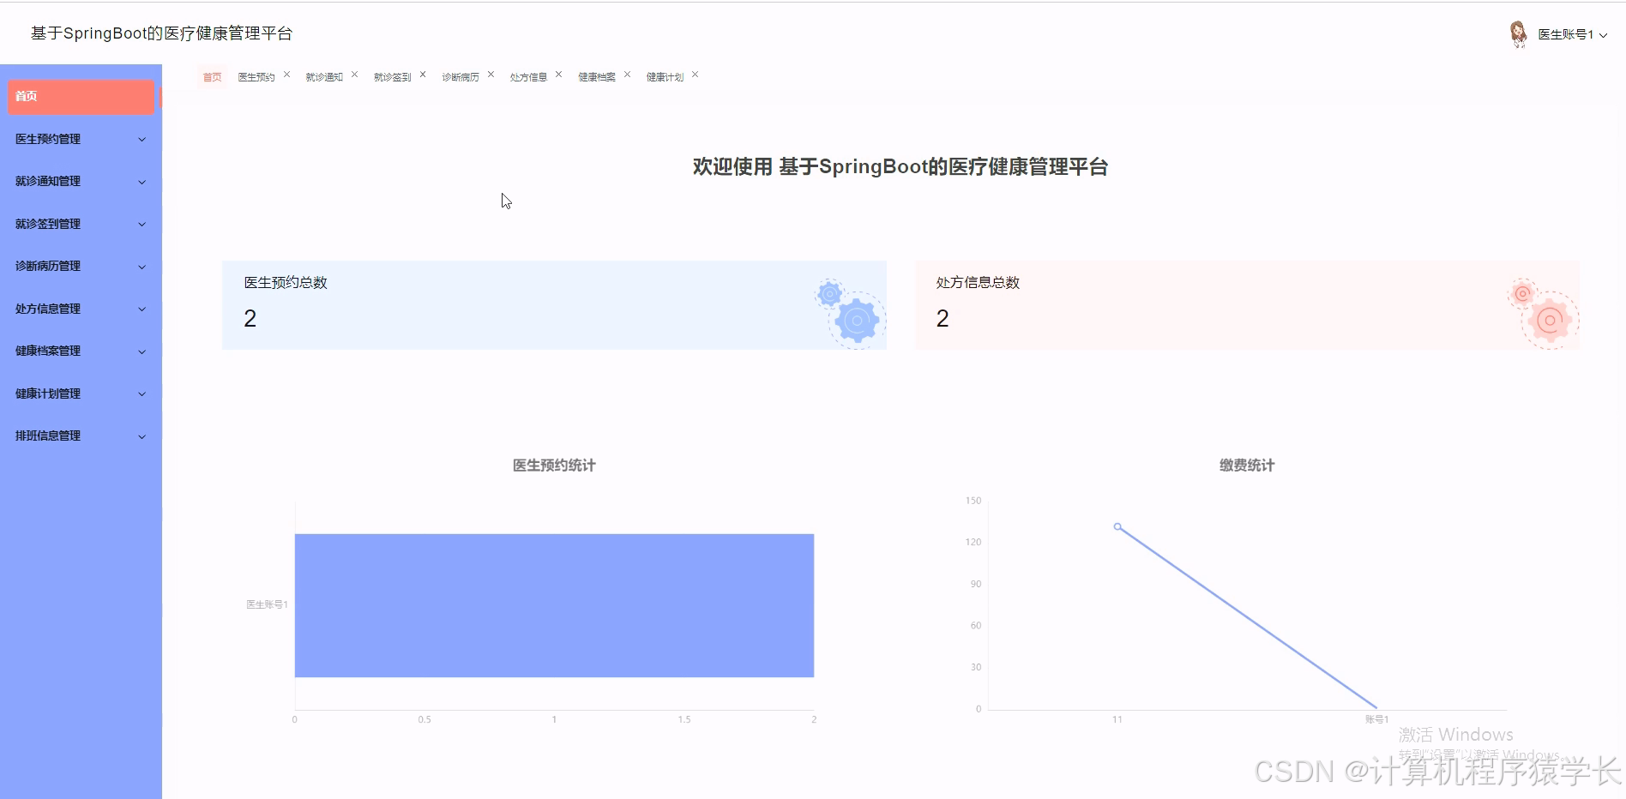1626x799 pixels.
Task: Close the 诊断病历 tab
Action: pyautogui.click(x=491, y=73)
